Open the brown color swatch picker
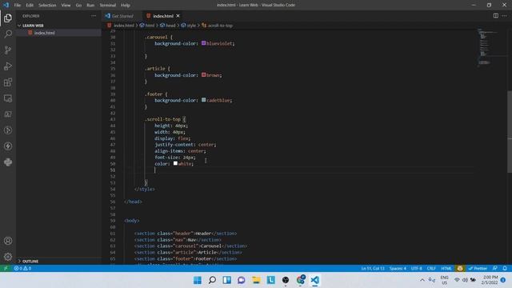The height and width of the screenshot is (288, 512). click(203, 74)
